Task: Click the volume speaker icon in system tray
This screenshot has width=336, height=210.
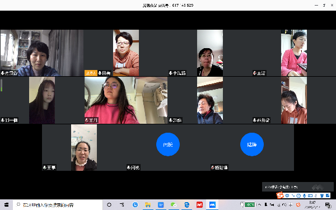Action: tap(284, 205)
